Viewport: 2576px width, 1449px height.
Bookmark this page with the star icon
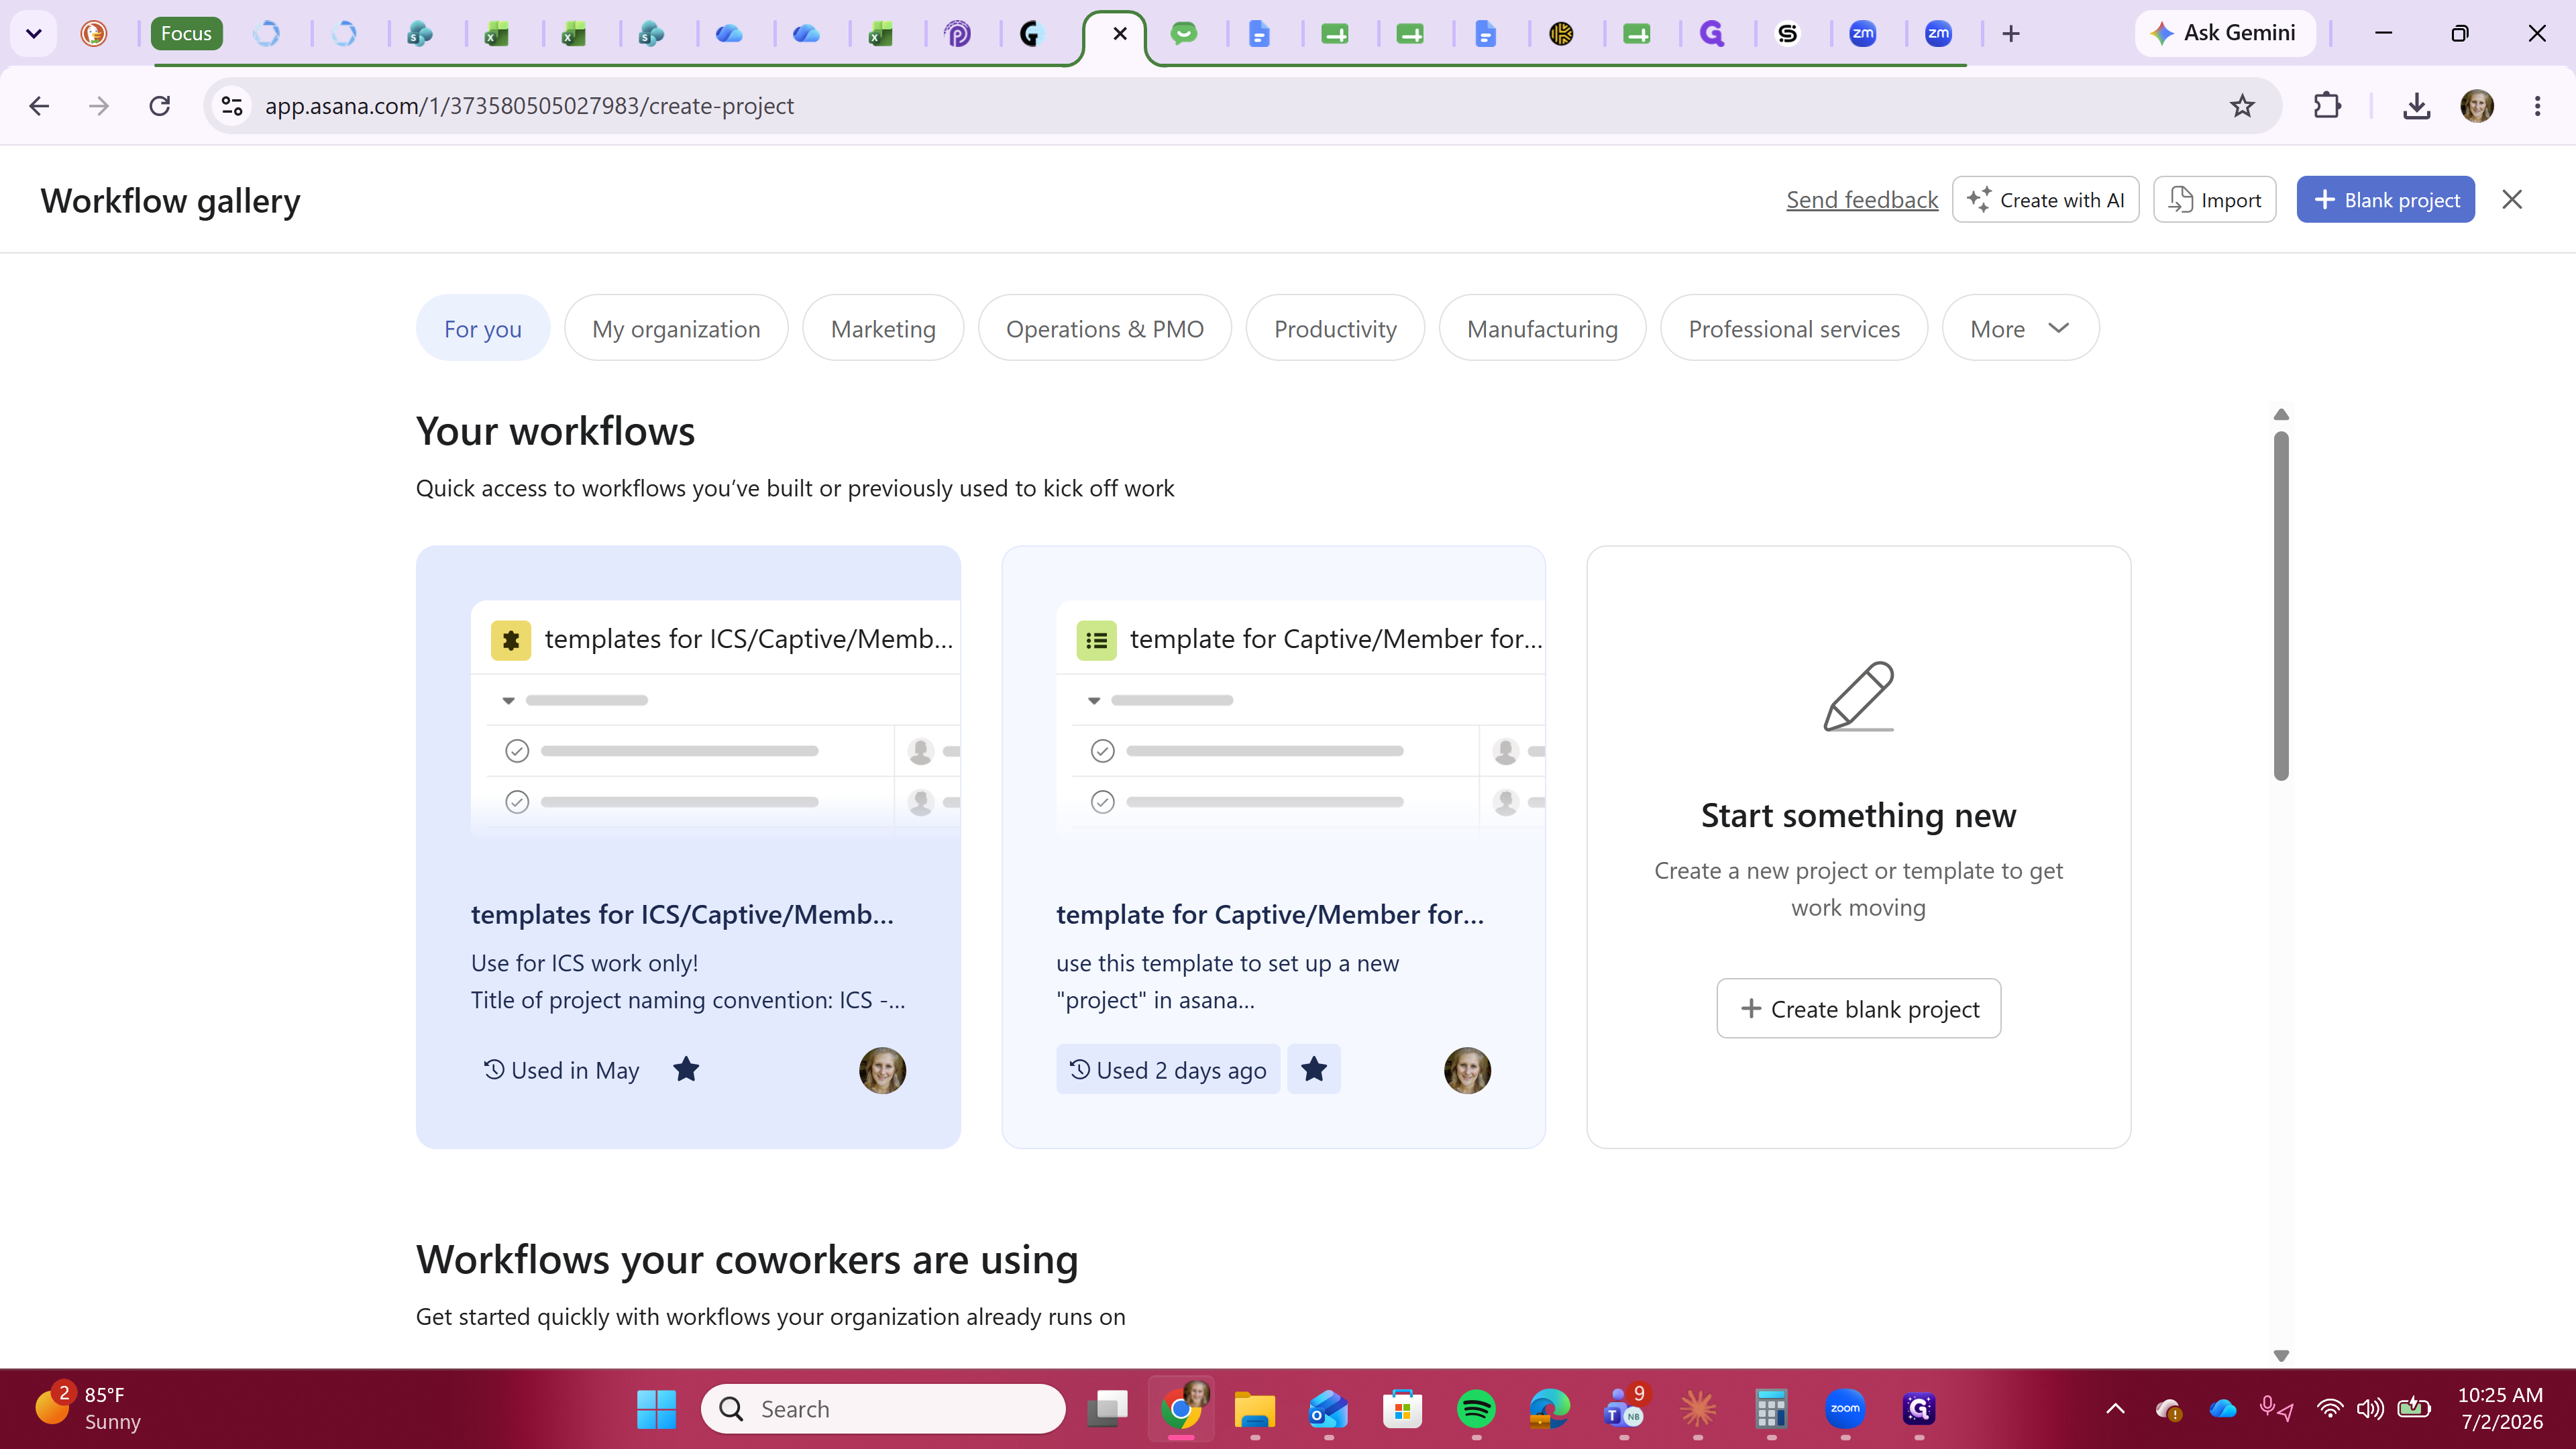click(x=2242, y=106)
